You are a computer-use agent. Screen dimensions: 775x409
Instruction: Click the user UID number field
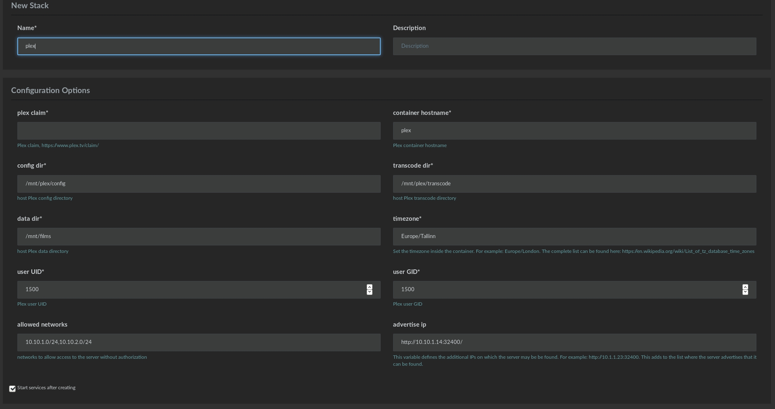pyautogui.click(x=199, y=290)
